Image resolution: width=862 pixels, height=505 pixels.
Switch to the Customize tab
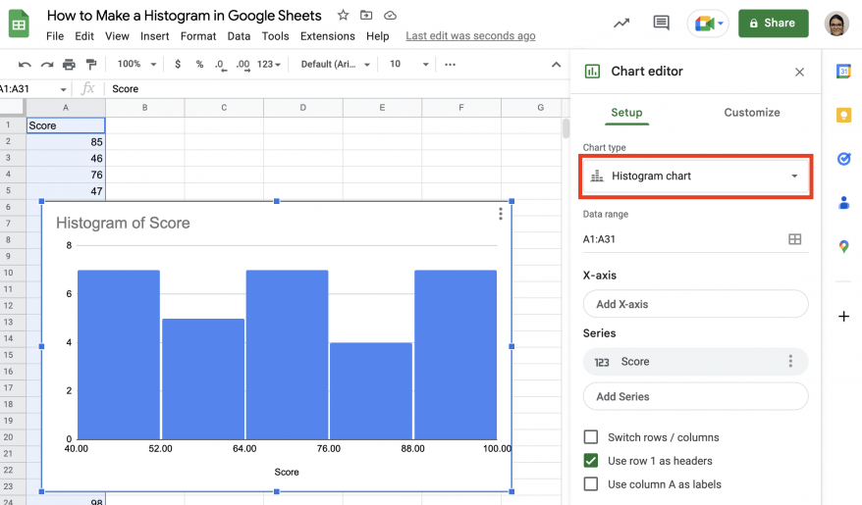pyautogui.click(x=751, y=113)
